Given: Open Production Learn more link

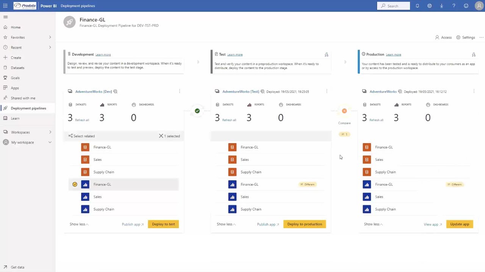Looking at the screenshot, I should [x=393, y=54].
